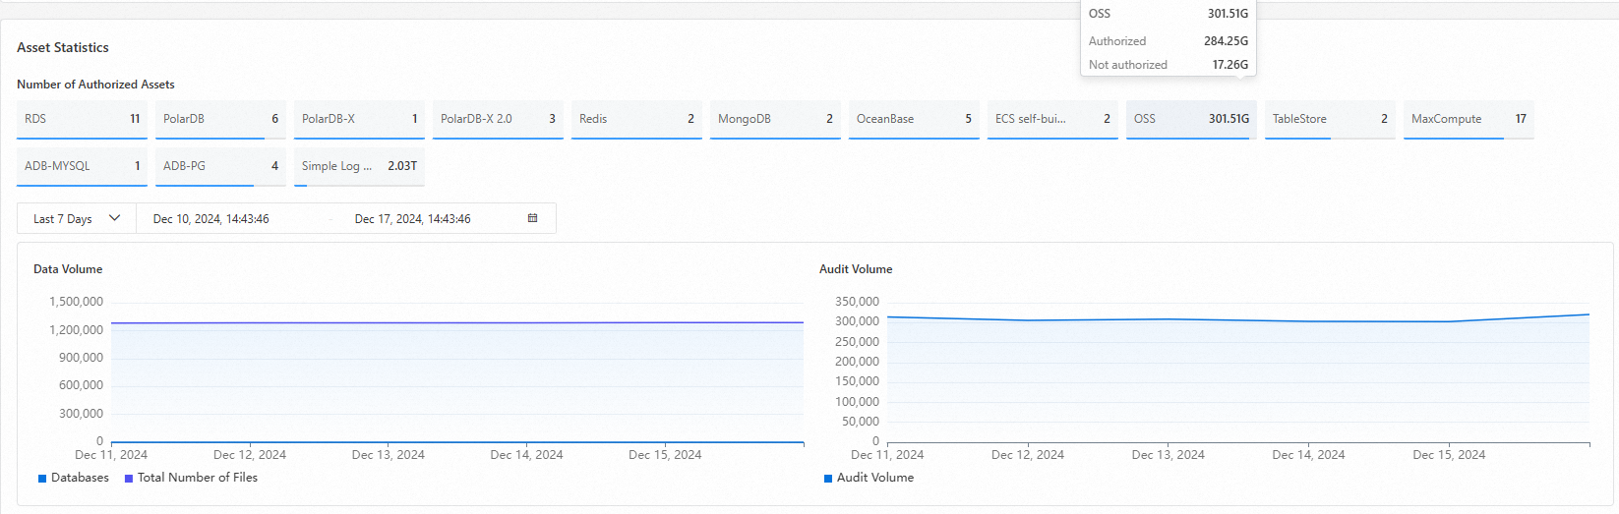Image resolution: width=1619 pixels, height=514 pixels.
Task: Select the Redis asset card
Action: (x=636, y=119)
